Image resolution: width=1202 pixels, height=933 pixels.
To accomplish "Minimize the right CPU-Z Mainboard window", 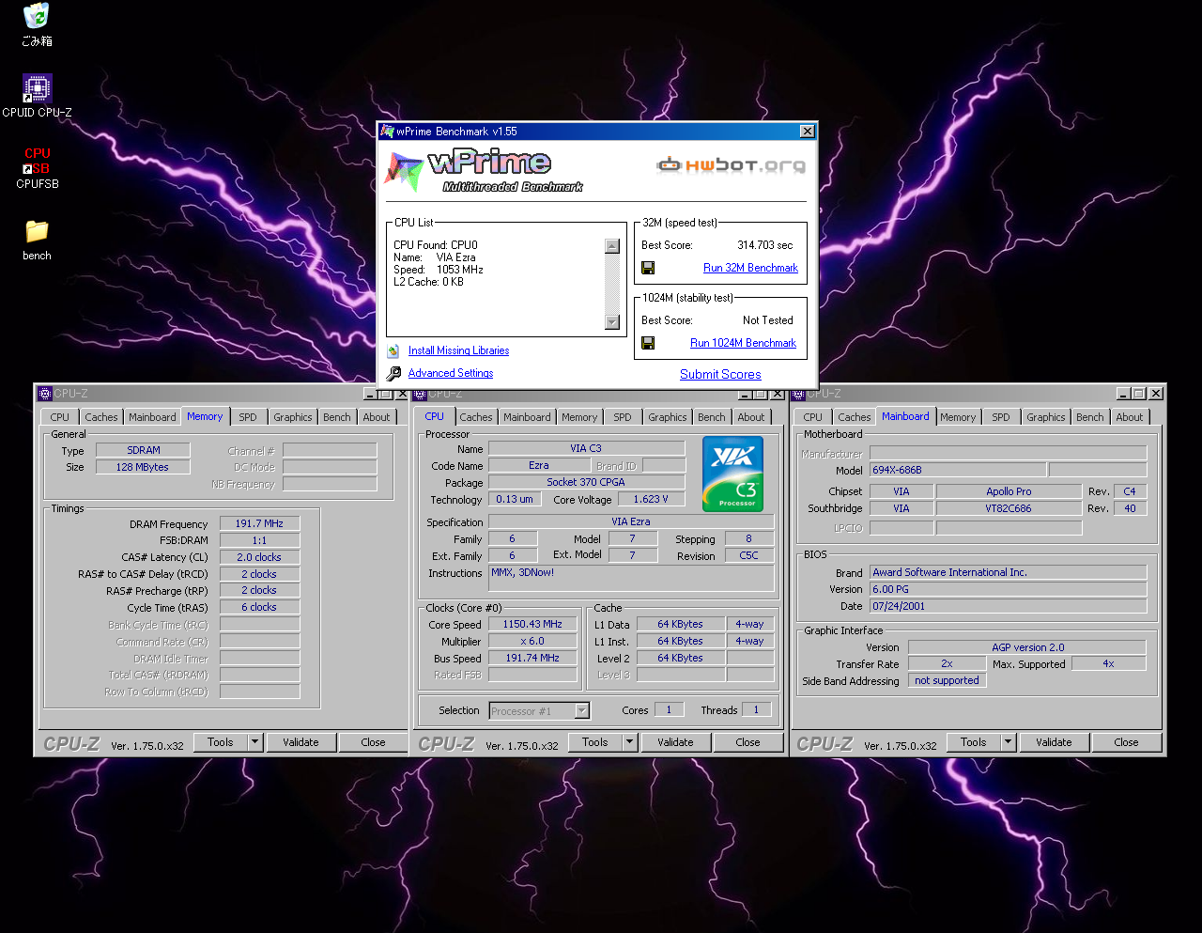I will (x=1124, y=394).
